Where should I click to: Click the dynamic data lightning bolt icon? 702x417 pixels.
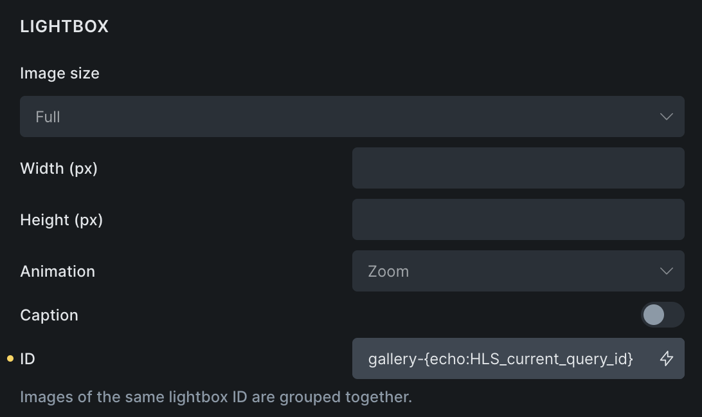[667, 358]
